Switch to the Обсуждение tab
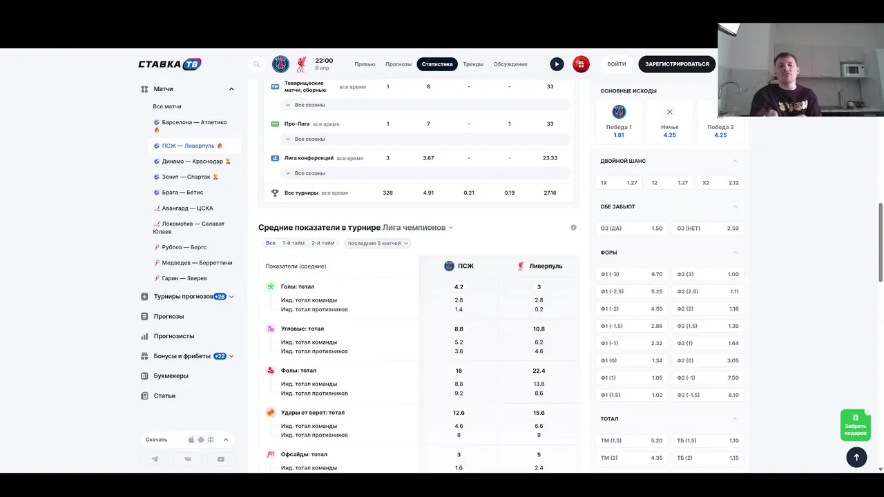Image resolution: width=884 pixels, height=497 pixels. (510, 64)
